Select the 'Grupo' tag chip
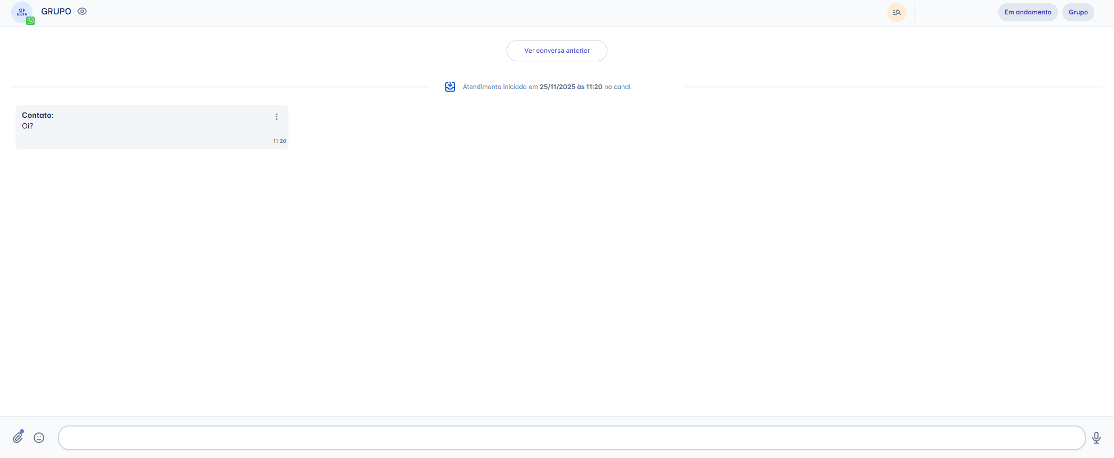 (x=1078, y=12)
